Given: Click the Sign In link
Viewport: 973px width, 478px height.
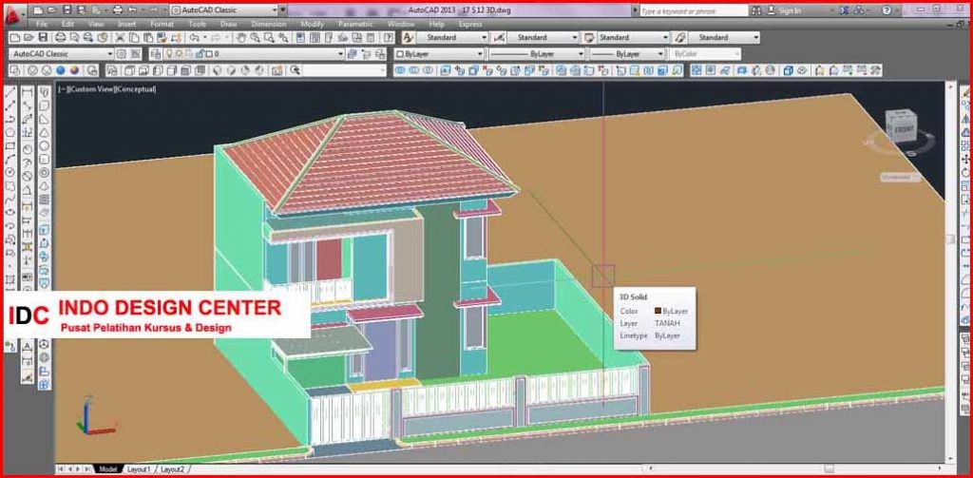Looking at the screenshot, I should coord(790,10).
